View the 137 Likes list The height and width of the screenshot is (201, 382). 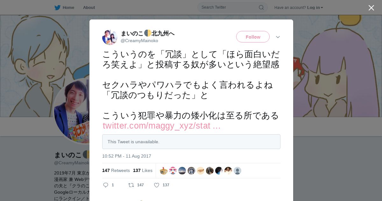tap(143, 170)
